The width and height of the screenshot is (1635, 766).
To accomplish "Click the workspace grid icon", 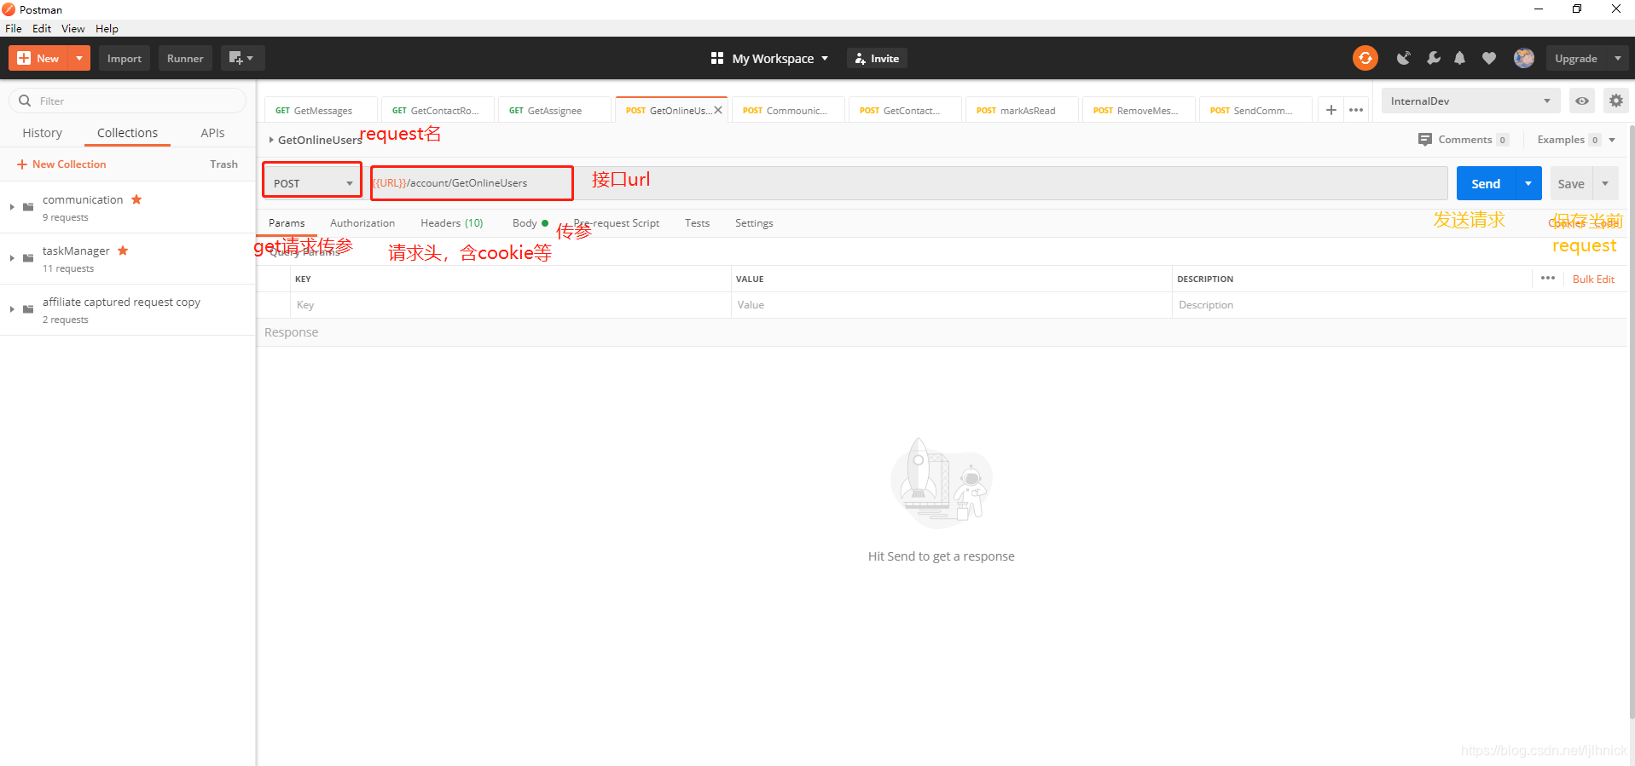I will coord(717,58).
